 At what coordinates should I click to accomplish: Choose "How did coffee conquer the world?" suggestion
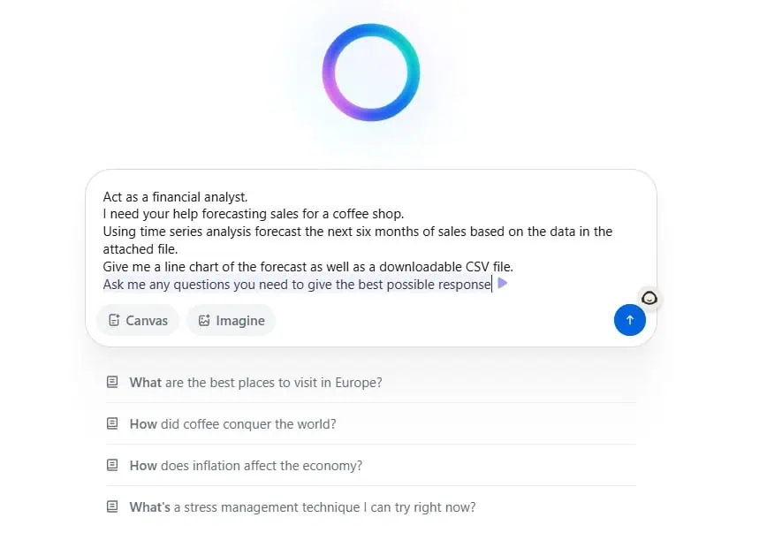point(232,424)
